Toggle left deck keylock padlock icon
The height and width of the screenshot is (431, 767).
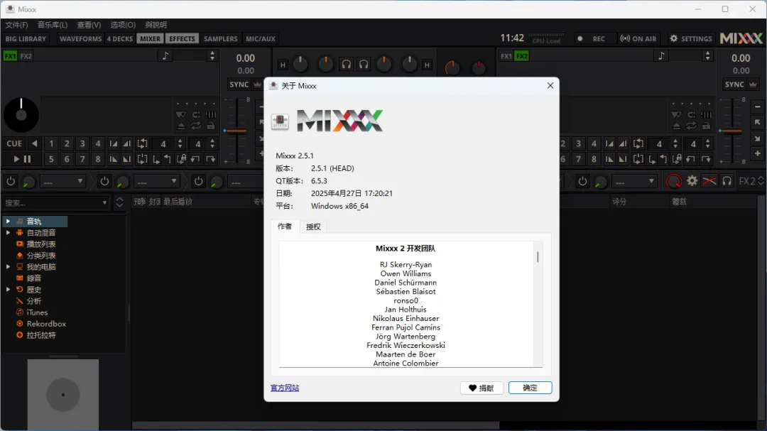pos(211,126)
